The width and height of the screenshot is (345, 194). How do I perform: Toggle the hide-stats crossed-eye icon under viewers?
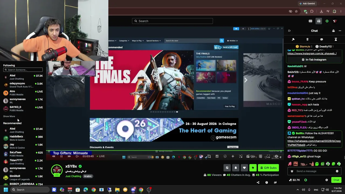pyautogui.click(x=275, y=182)
